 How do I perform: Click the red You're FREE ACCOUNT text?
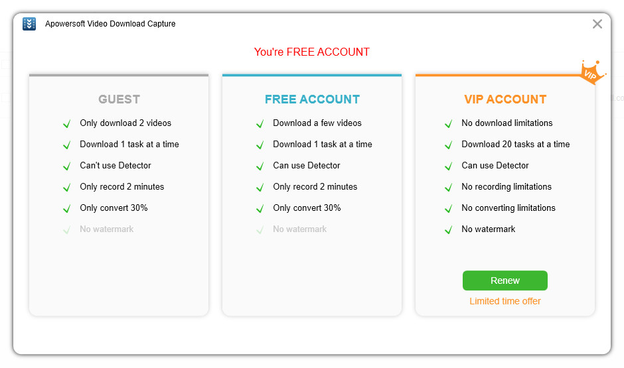311,52
